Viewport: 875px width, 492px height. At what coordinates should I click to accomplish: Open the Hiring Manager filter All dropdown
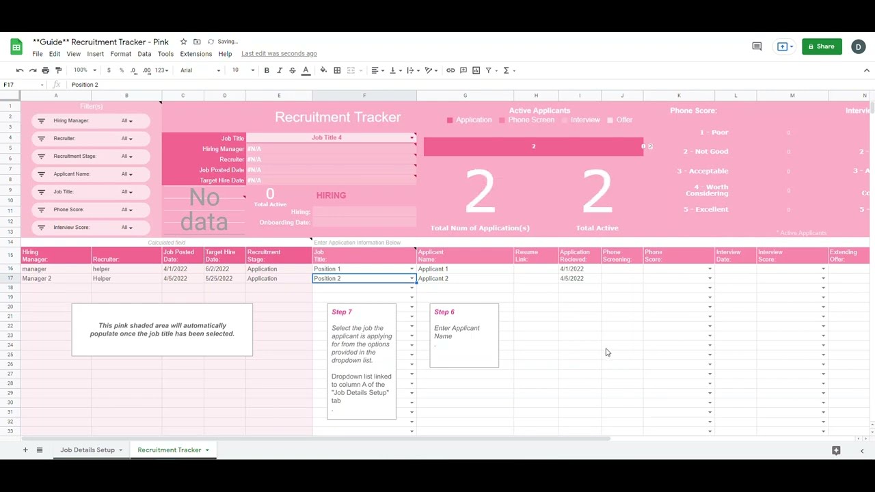click(127, 121)
